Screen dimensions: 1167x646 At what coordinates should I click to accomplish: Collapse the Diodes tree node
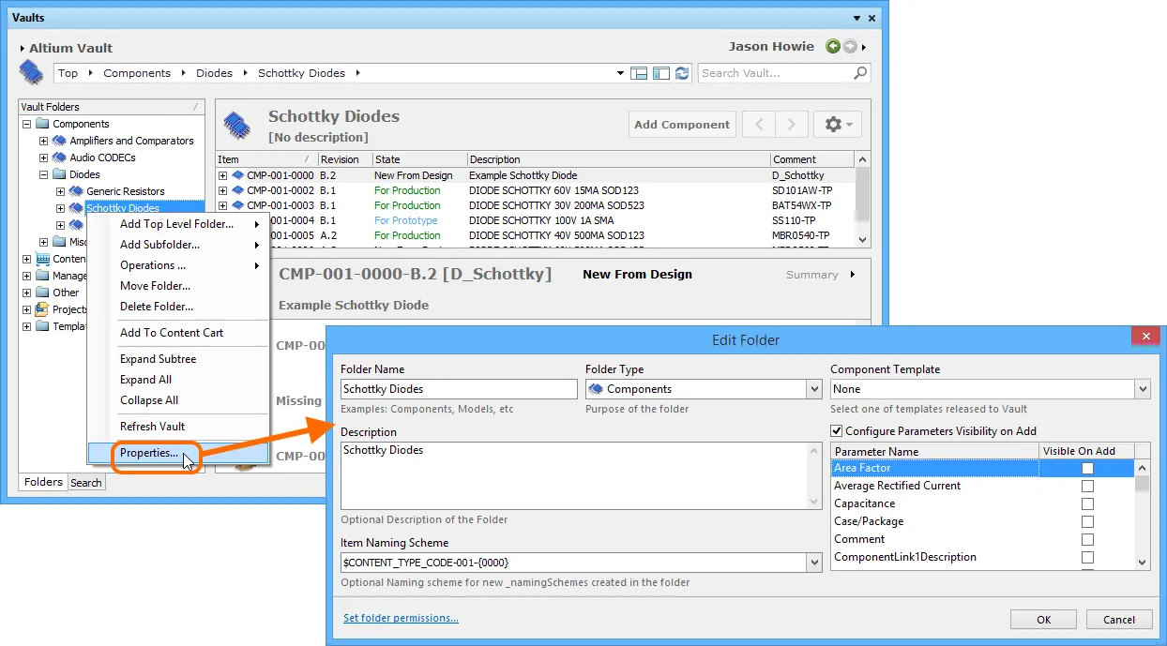click(x=43, y=174)
